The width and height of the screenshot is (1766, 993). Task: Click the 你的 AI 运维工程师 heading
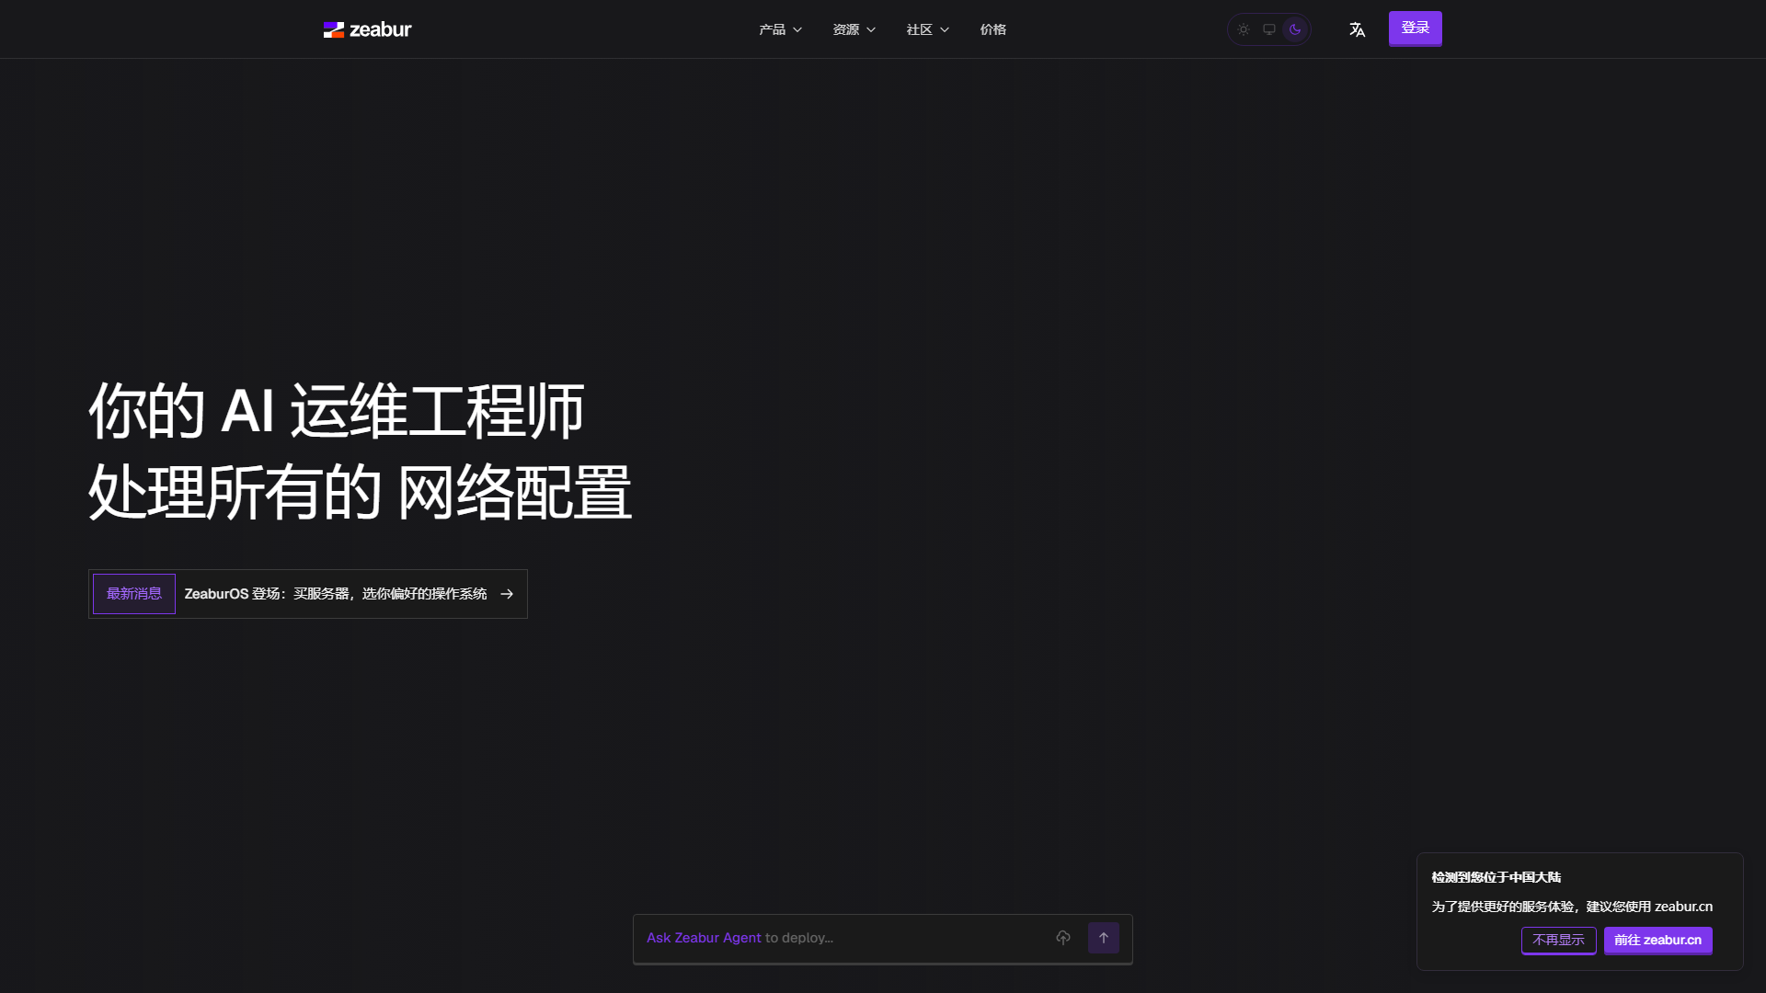pyautogui.click(x=337, y=410)
